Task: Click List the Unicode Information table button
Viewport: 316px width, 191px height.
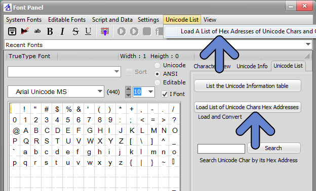Action: (x=248, y=86)
